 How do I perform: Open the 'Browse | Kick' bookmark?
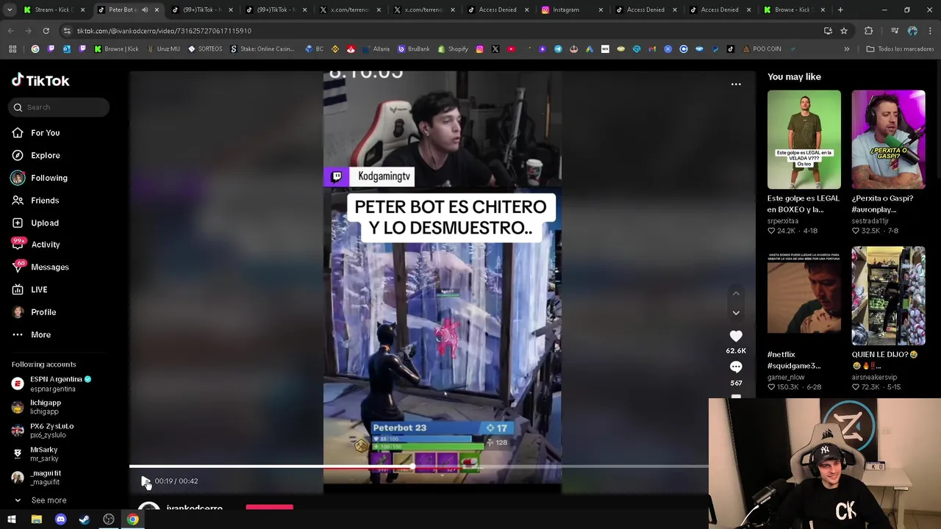click(116, 49)
